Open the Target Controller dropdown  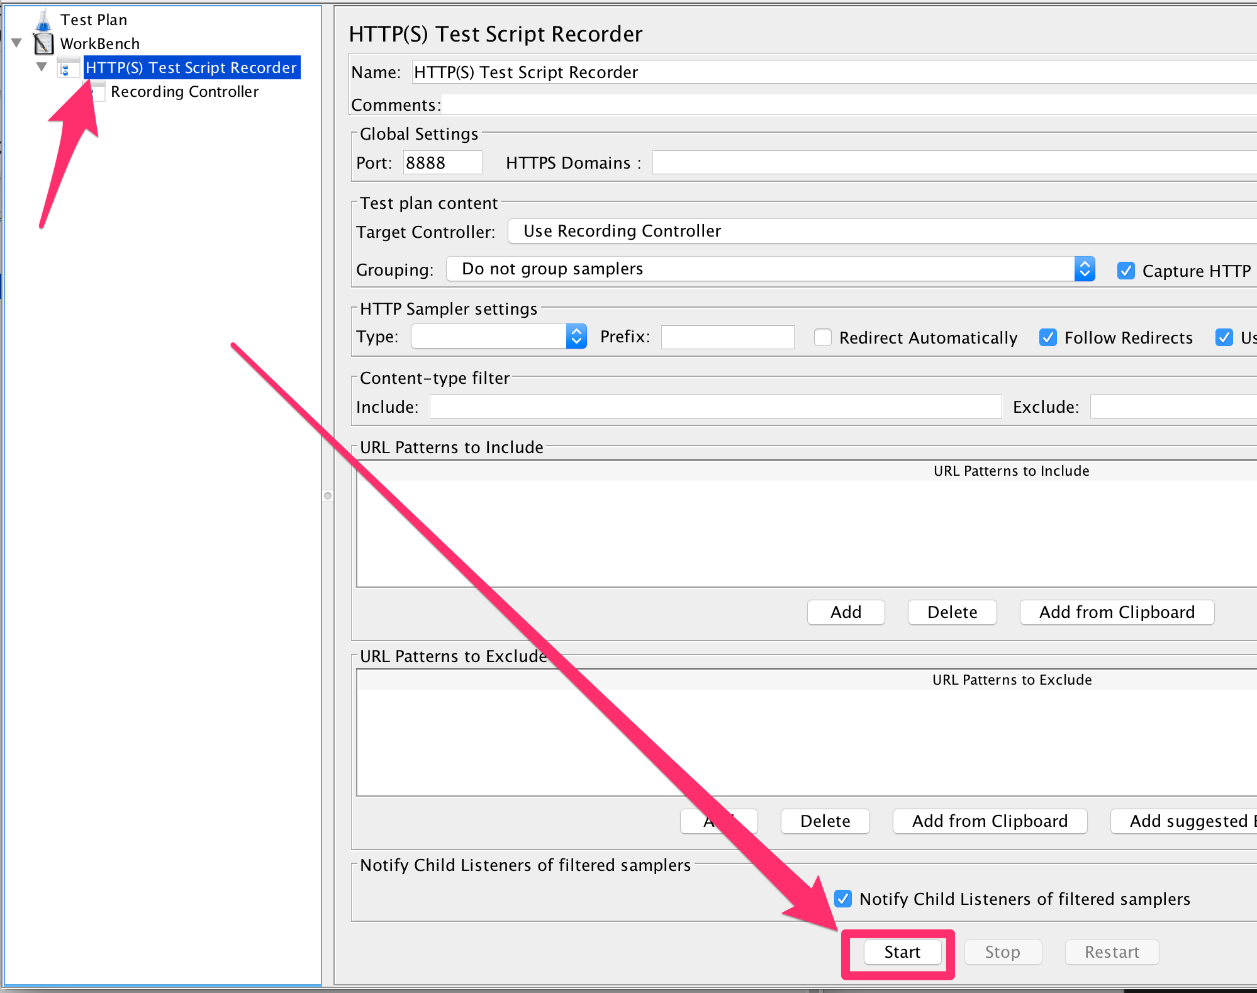[x=882, y=231]
